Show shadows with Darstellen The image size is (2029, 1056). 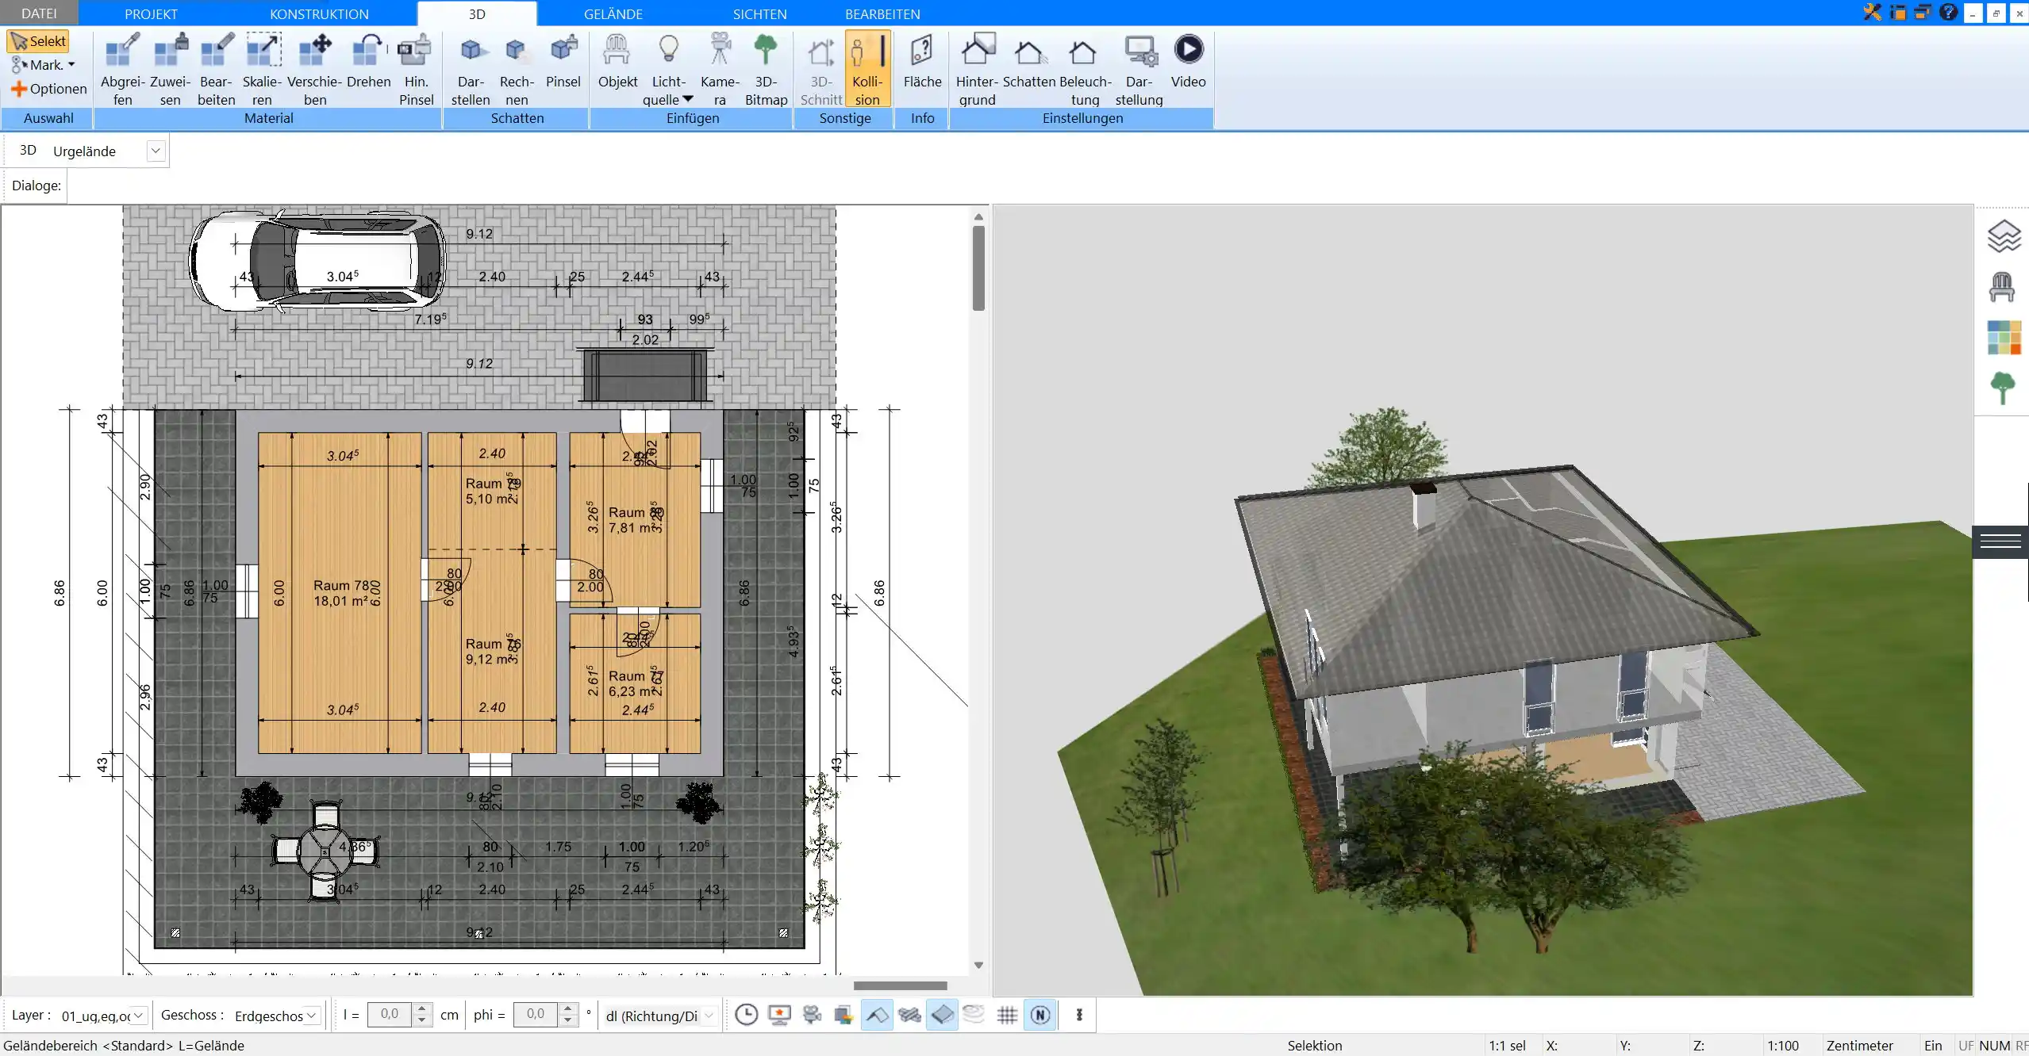coord(471,70)
